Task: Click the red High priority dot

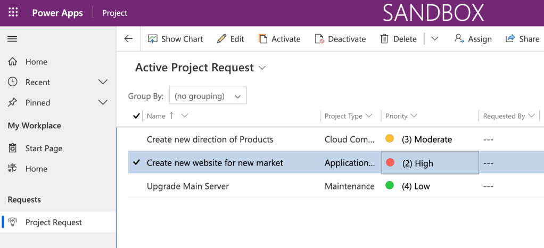Action: point(390,163)
